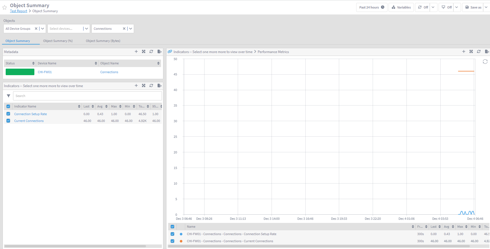Sort by Indicator Name column arrows

point(79,106)
